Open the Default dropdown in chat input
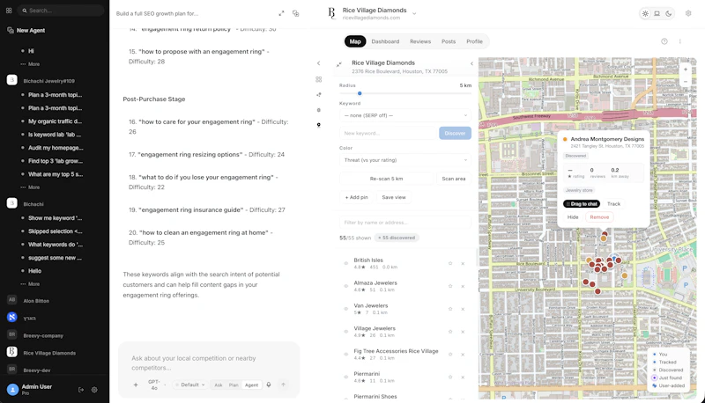This screenshot has height=403, width=705. 190,385
